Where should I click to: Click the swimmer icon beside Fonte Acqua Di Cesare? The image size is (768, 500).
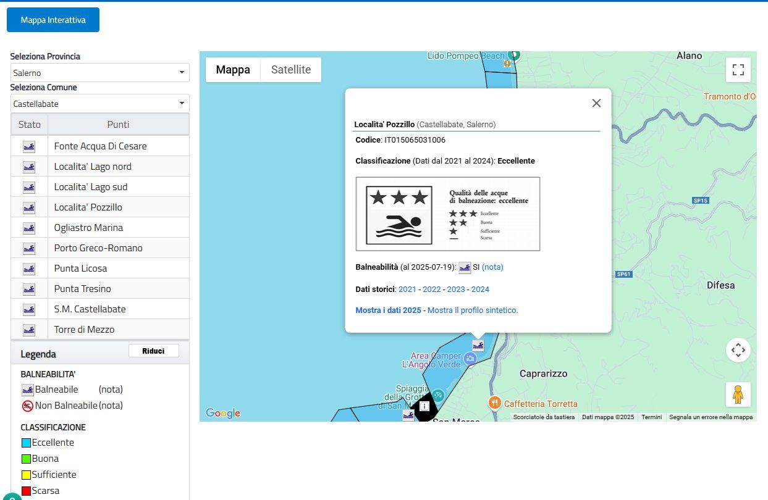(x=29, y=146)
